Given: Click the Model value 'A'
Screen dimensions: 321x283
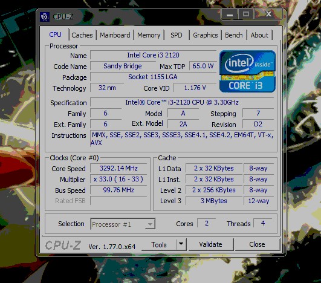Looking at the screenshot, I should coord(183,113).
